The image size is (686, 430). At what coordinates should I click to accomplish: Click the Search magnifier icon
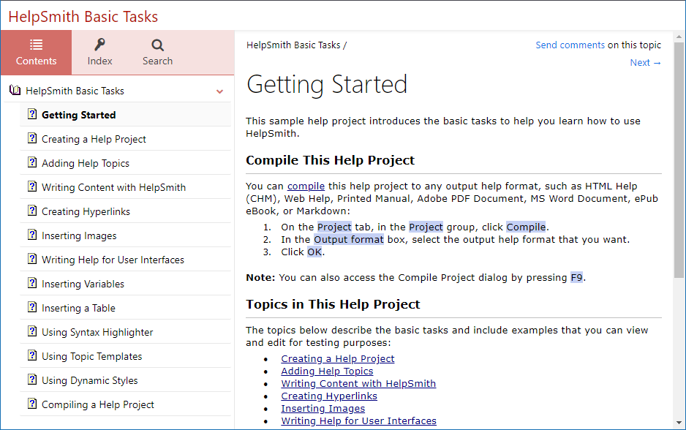coord(157,45)
